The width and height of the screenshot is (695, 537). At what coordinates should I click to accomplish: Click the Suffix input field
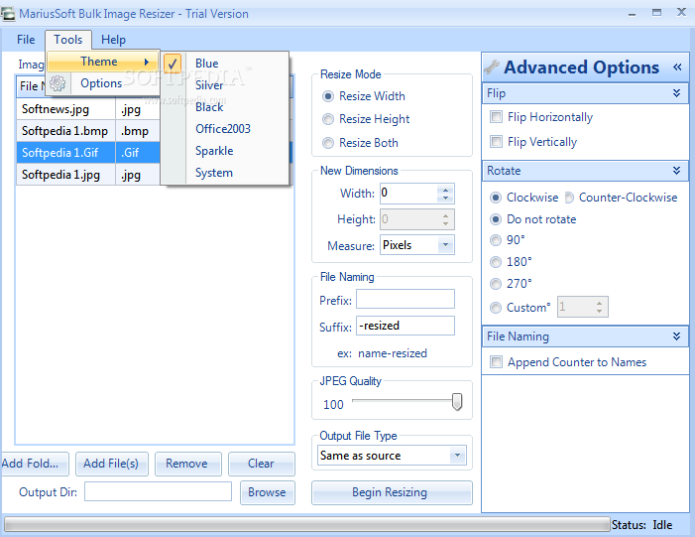point(405,326)
